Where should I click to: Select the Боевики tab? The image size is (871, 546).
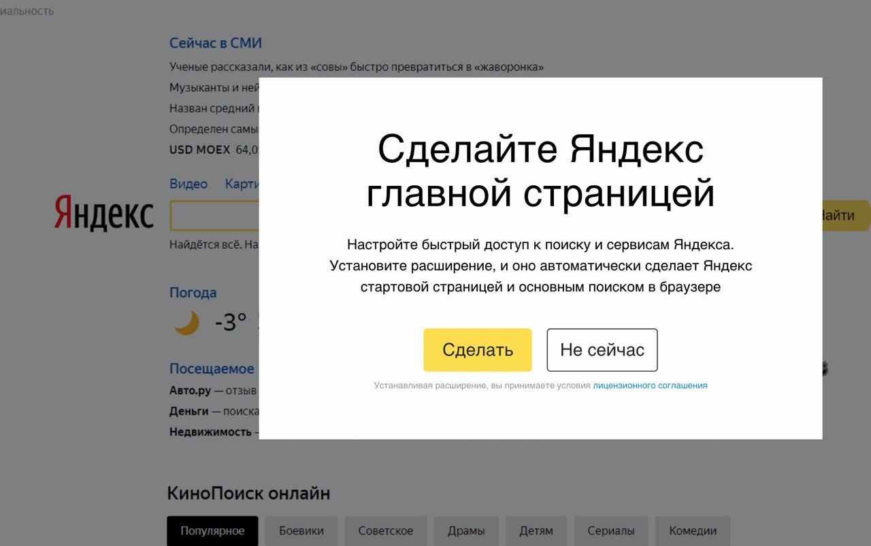pyautogui.click(x=301, y=531)
